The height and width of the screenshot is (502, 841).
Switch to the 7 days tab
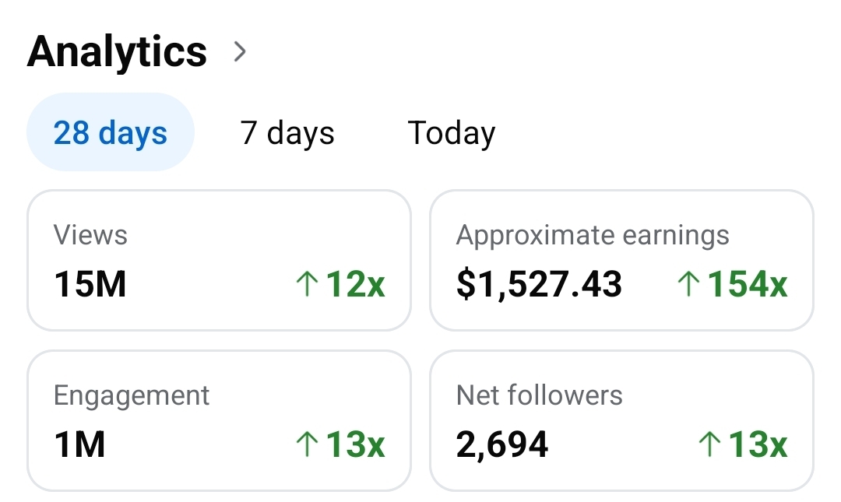click(x=287, y=132)
